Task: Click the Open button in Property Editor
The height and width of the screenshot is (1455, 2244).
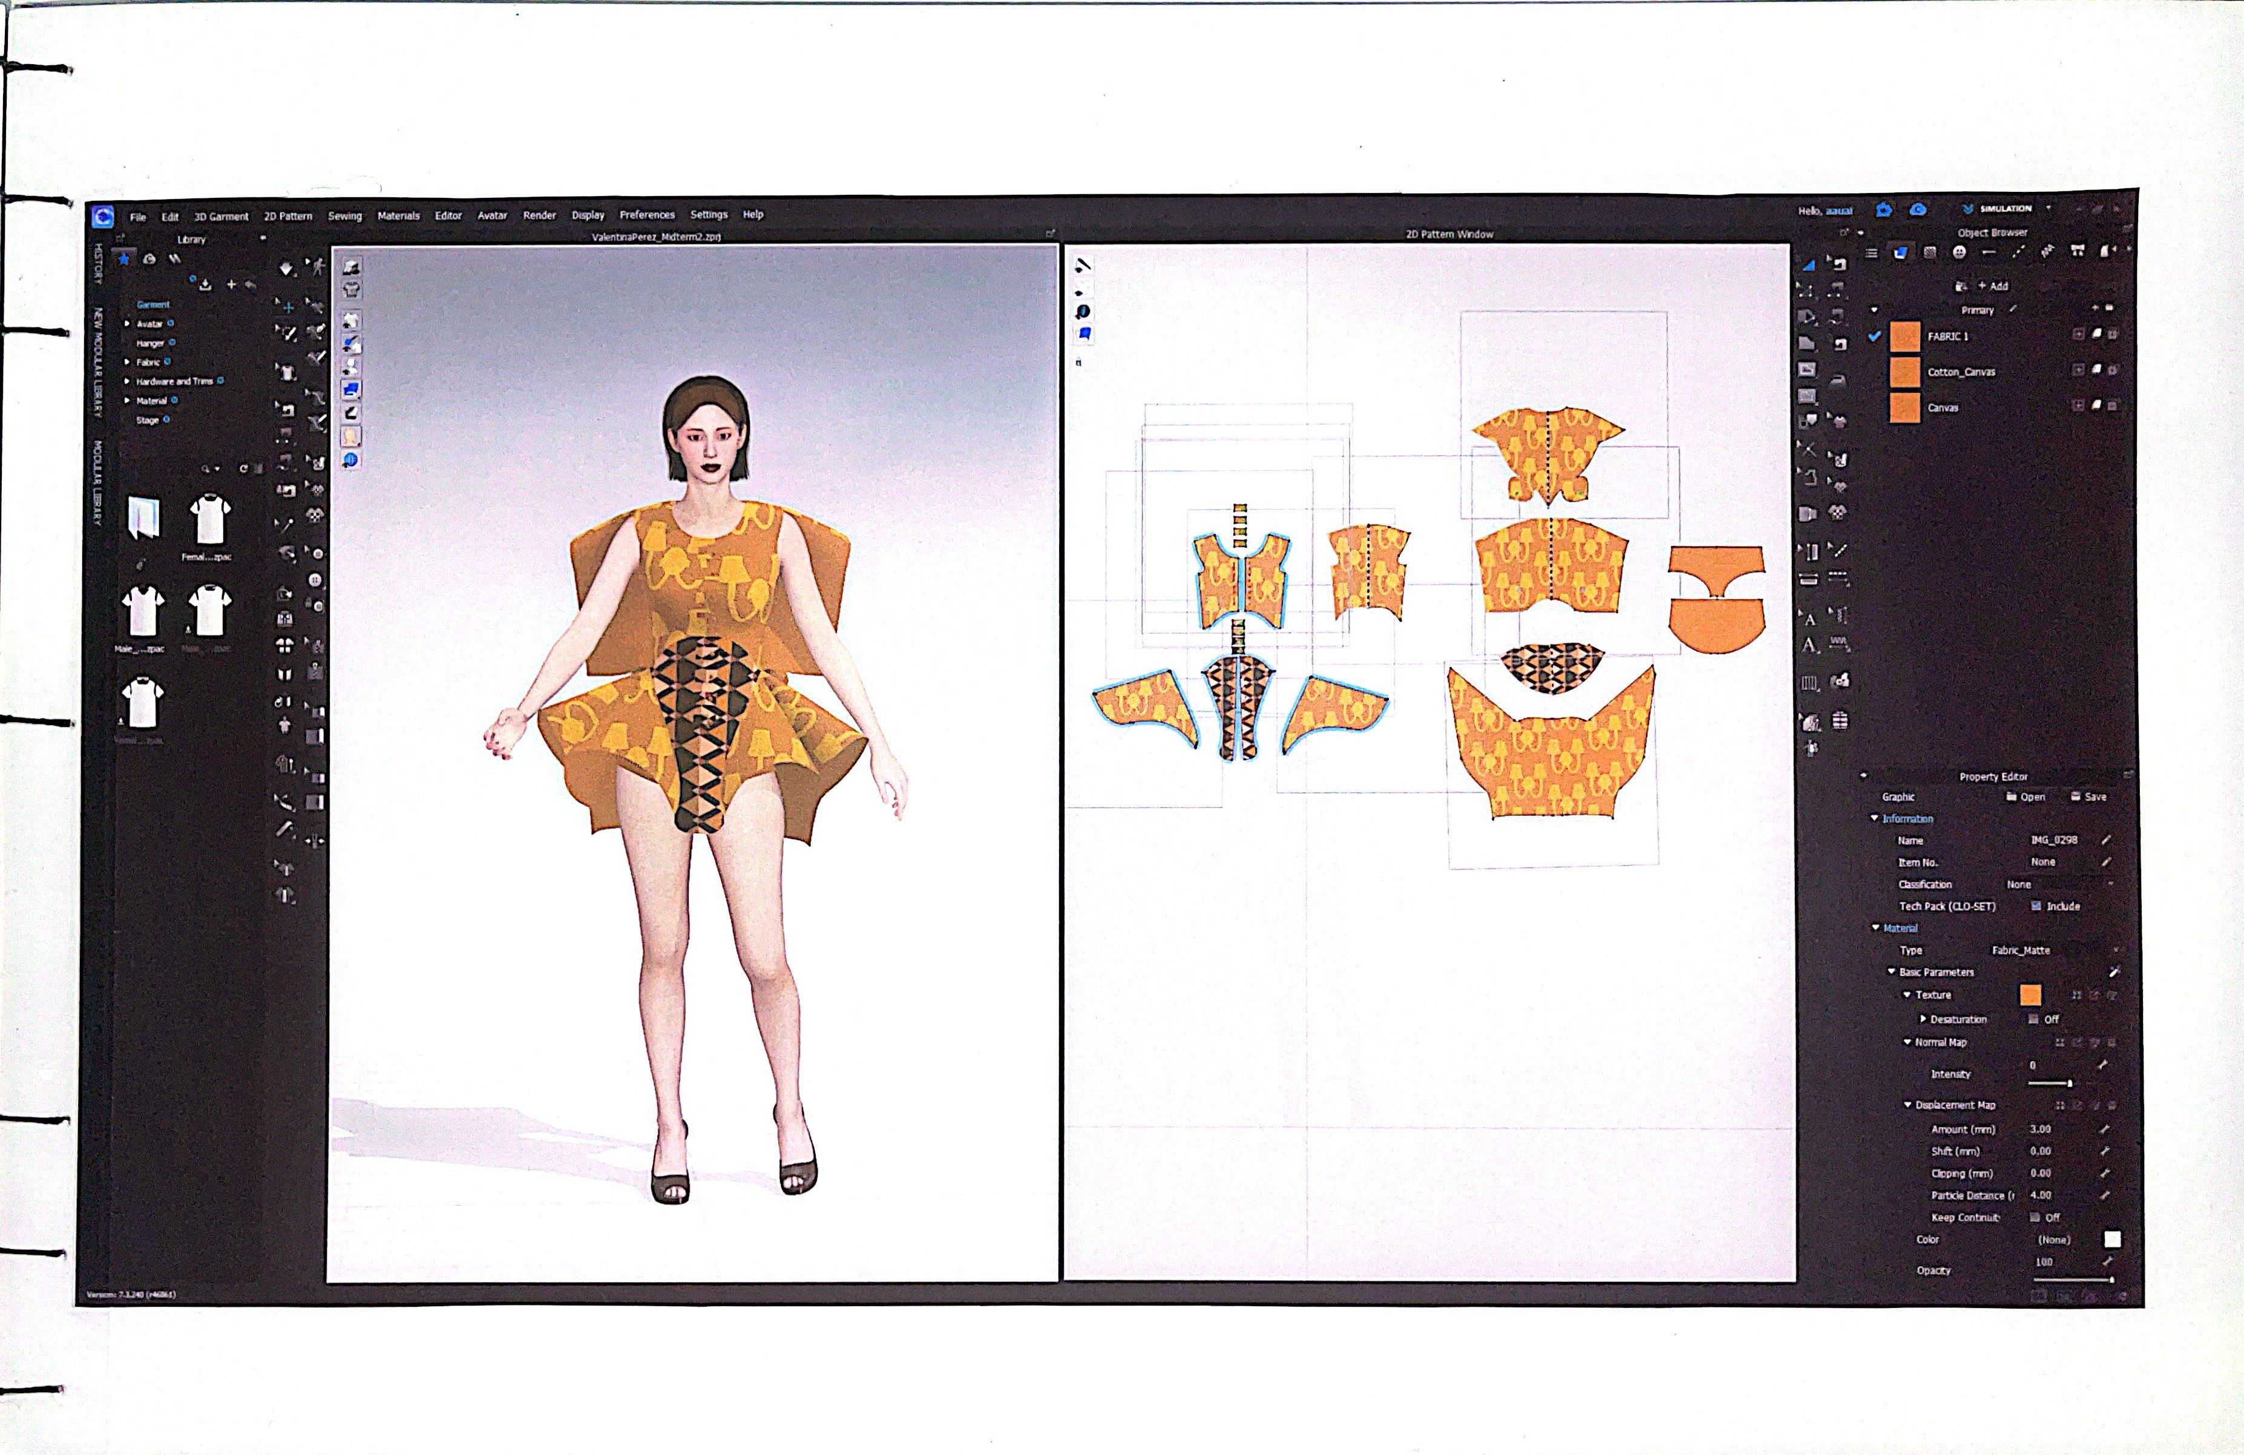Action: point(2026,797)
